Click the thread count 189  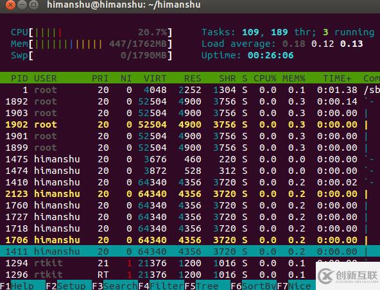(x=279, y=32)
